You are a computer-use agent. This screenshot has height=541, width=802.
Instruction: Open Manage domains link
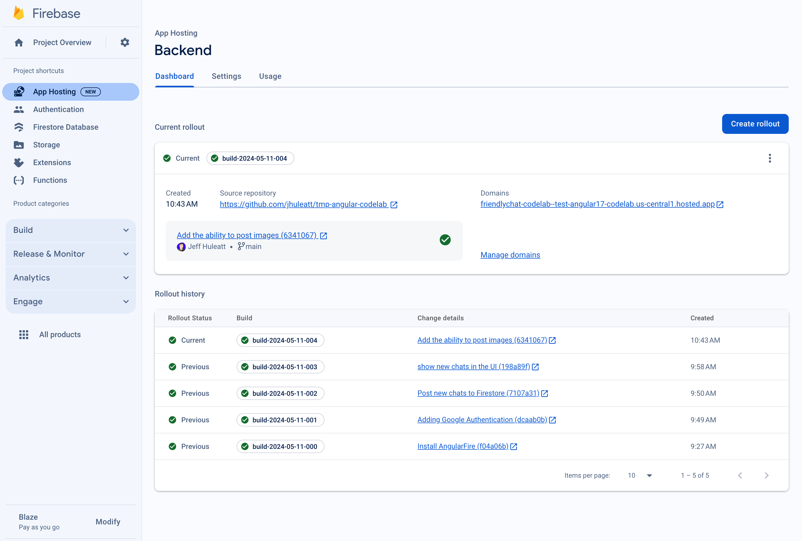click(x=510, y=255)
